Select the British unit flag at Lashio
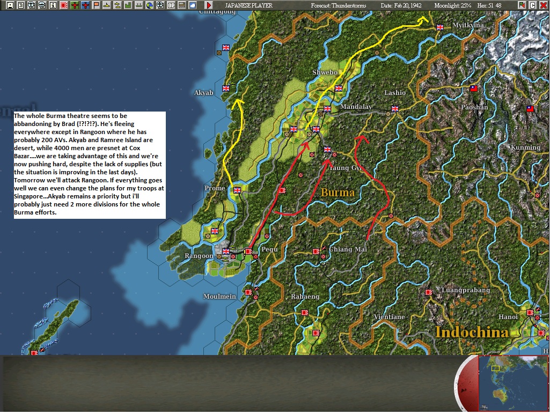550x414 pixels. click(x=394, y=109)
